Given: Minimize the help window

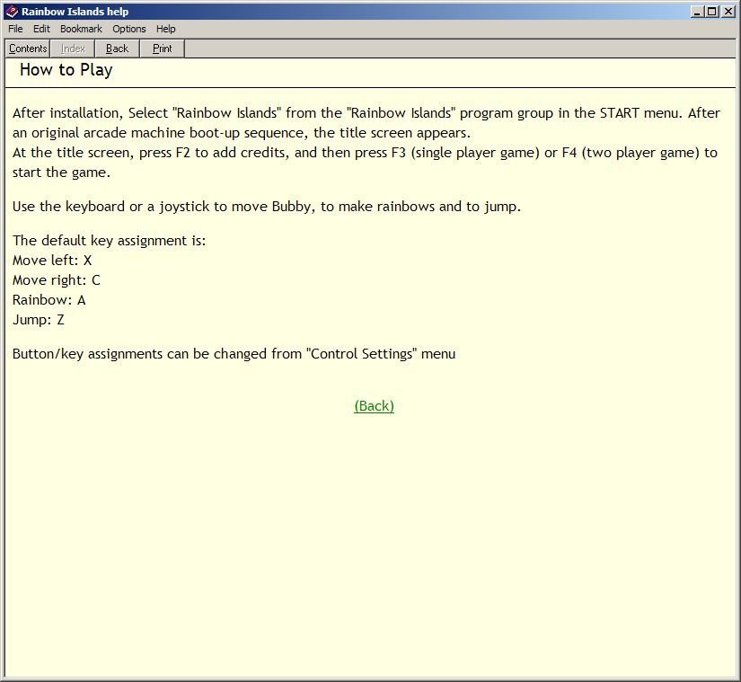Looking at the screenshot, I should (698, 12).
